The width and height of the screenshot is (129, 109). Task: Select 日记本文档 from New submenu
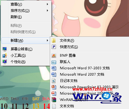tap(69, 81)
